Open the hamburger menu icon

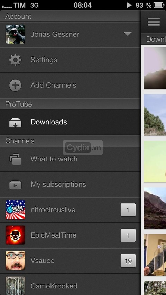(154, 22)
